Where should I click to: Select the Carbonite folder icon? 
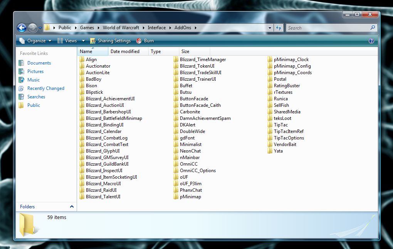tap(176, 112)
